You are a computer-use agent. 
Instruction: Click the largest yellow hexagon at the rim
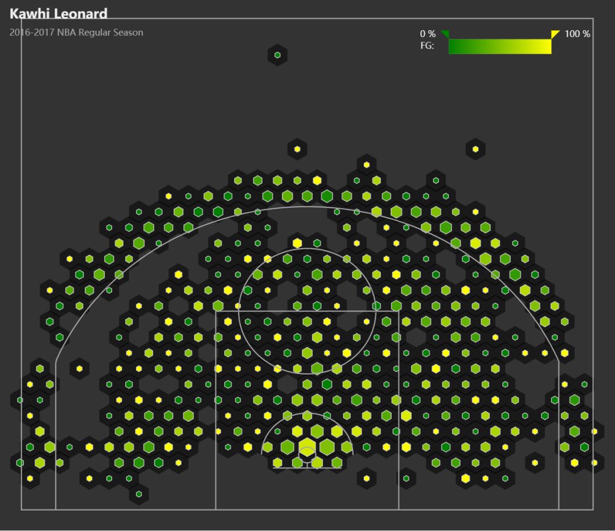[307, 447]
